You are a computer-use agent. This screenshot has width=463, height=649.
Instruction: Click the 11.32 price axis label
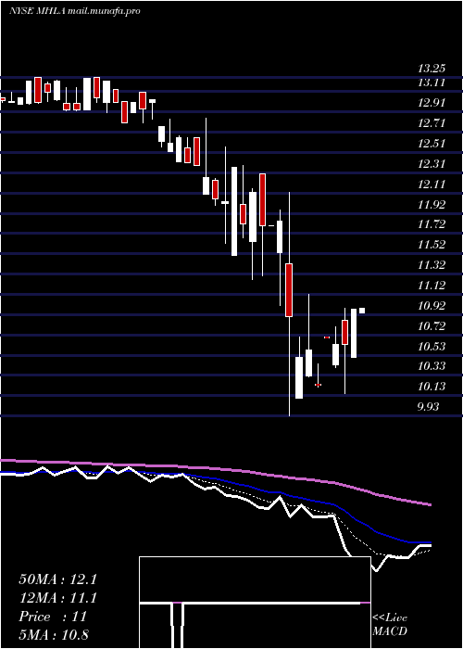[432, 265]
